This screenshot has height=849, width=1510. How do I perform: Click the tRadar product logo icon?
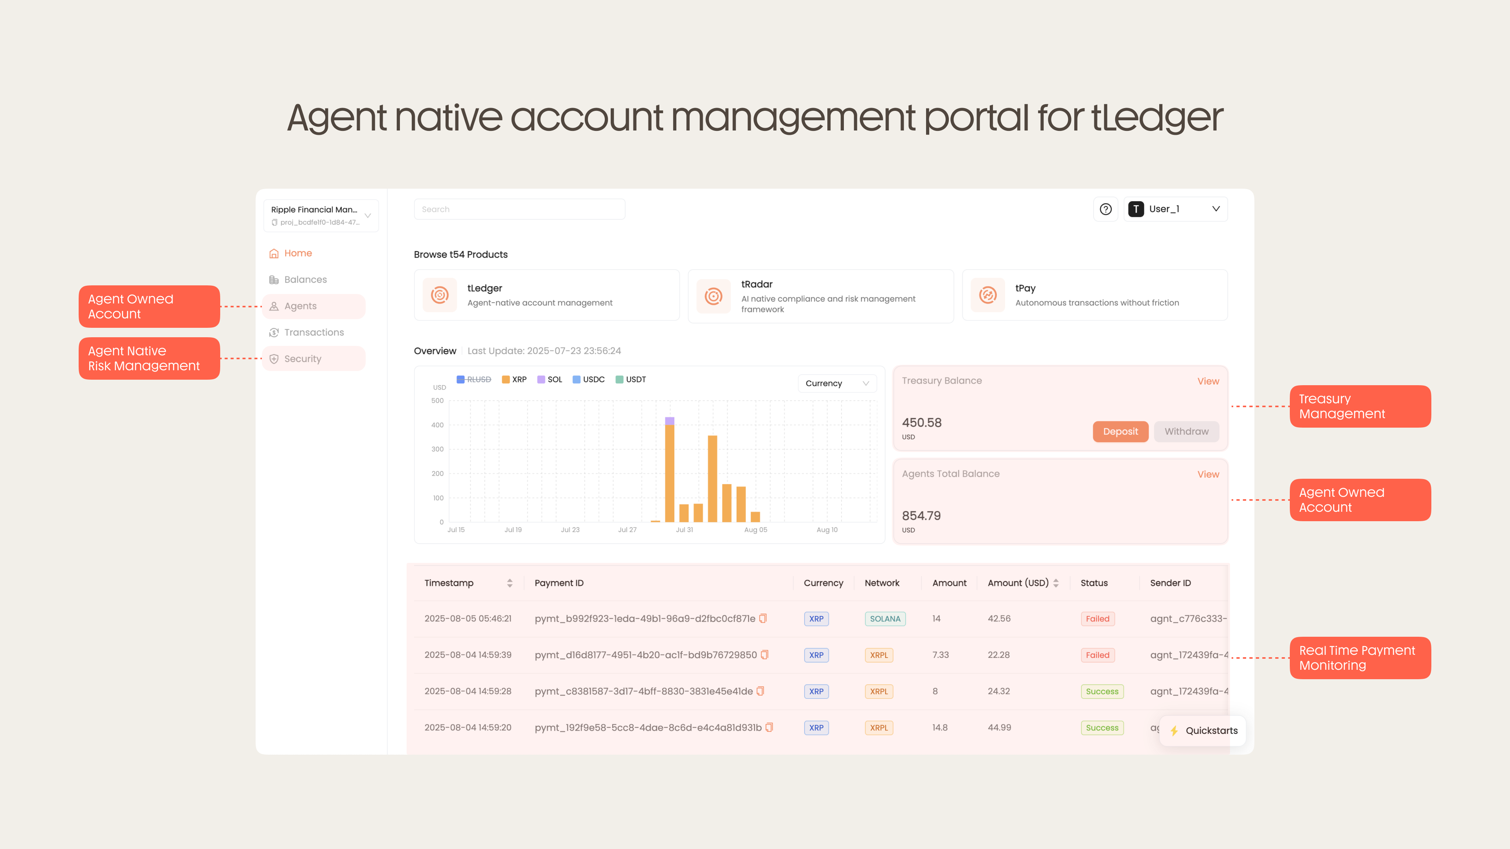click(x=713, y=296)
